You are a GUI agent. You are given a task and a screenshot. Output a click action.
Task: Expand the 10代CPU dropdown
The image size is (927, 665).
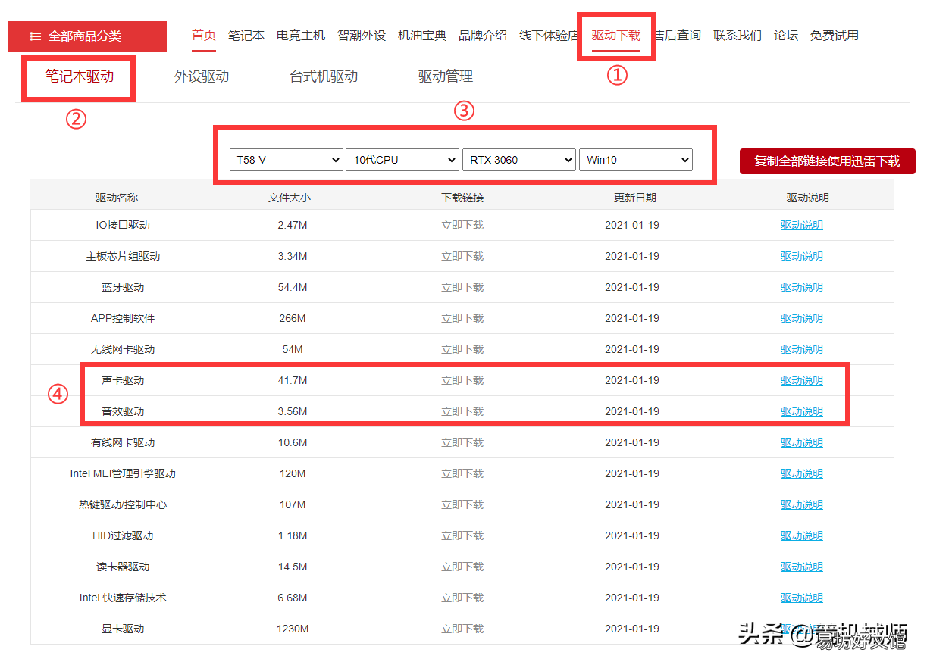(x=402, y=160)
